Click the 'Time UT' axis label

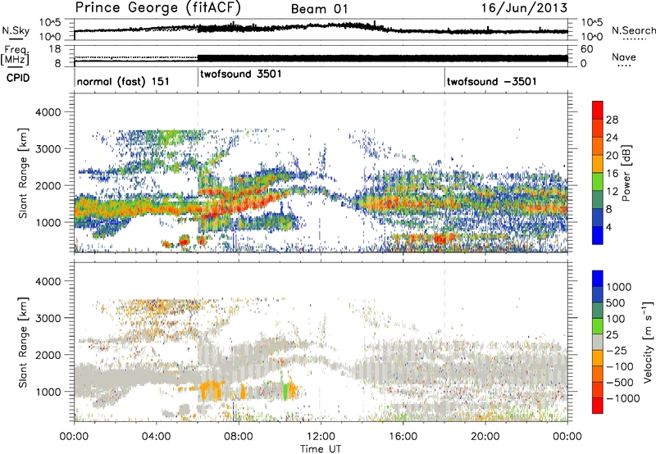pos(321,449)
